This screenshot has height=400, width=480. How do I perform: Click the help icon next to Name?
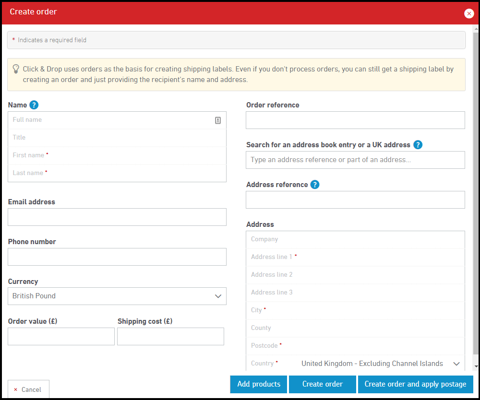click(x=34, y=105)
